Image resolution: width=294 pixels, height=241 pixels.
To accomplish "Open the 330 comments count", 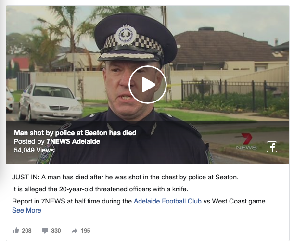I will click(56, 231).
